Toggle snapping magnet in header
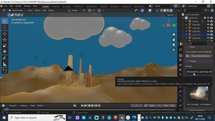The width and height of the screenshot is (215, 121). pyautogui.click(x=90, y=10)
